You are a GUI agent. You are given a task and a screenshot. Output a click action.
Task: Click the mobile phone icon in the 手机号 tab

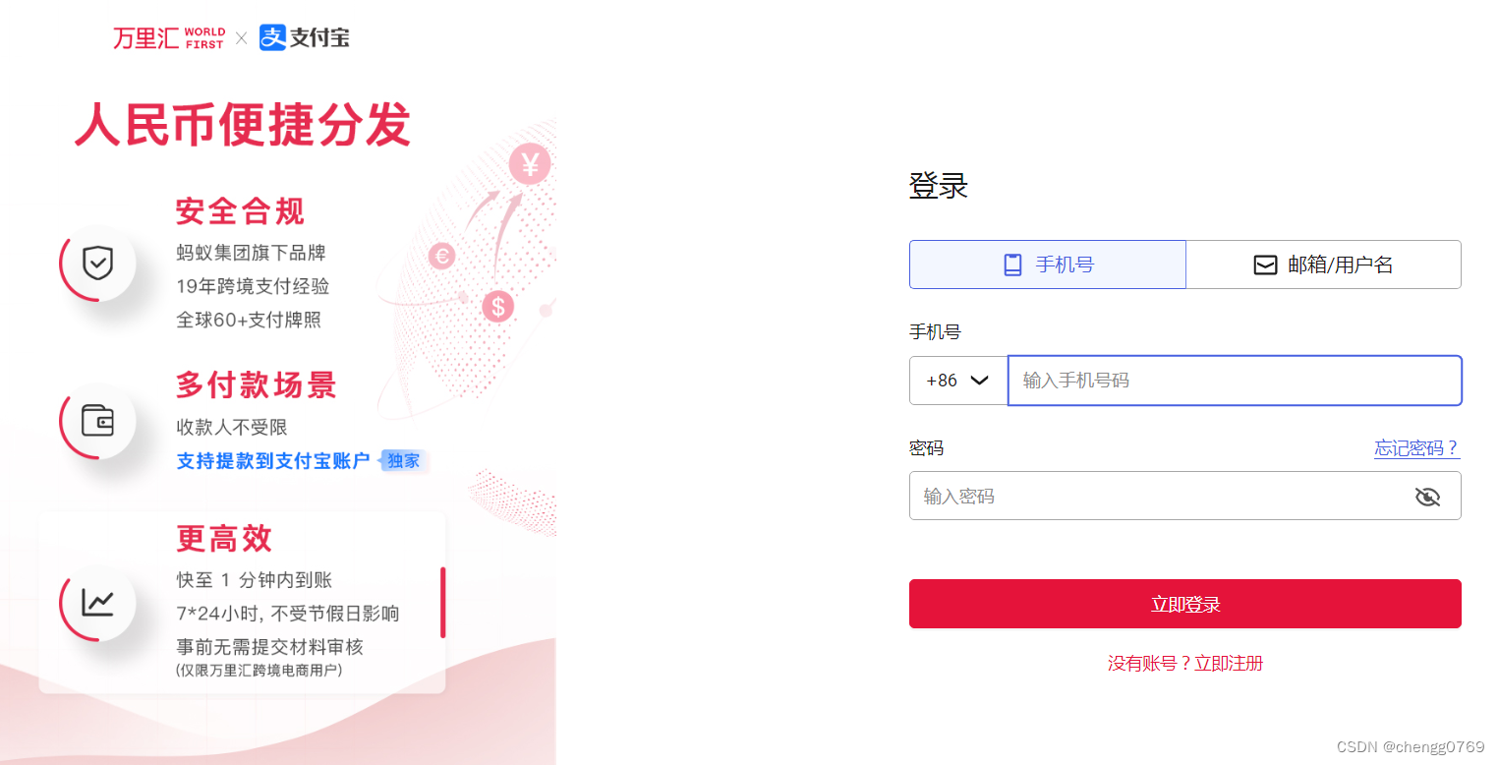coord(1011,264)
